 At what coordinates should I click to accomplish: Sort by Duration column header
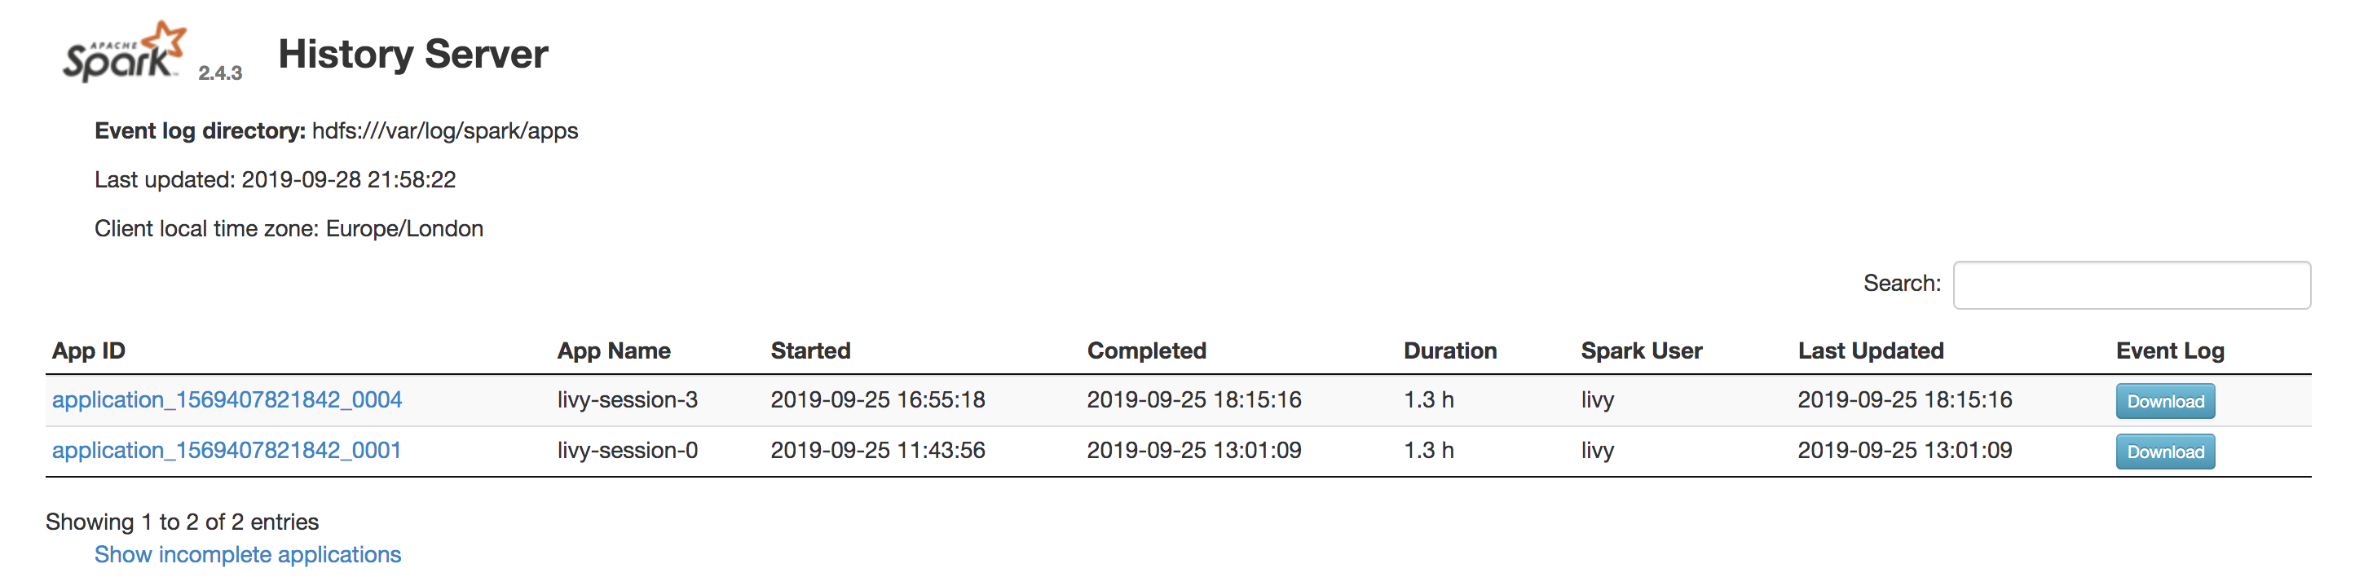tap(1449, 350)
